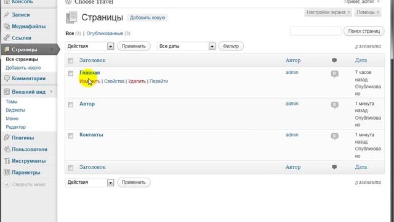Open the Все даты date filter dropdown
The width and height of the screenshot is (394, 222).
click(x=186, y=46)
